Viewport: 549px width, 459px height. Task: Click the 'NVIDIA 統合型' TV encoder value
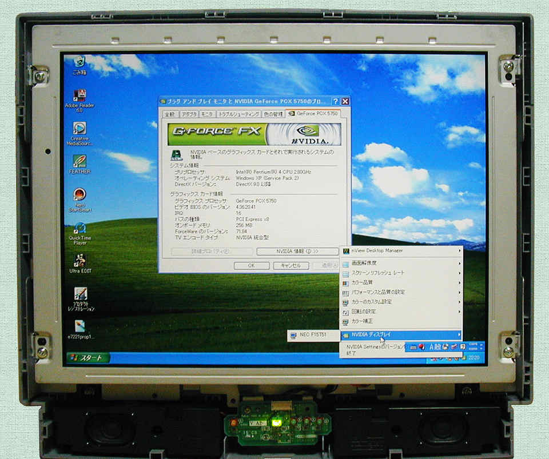252,238
